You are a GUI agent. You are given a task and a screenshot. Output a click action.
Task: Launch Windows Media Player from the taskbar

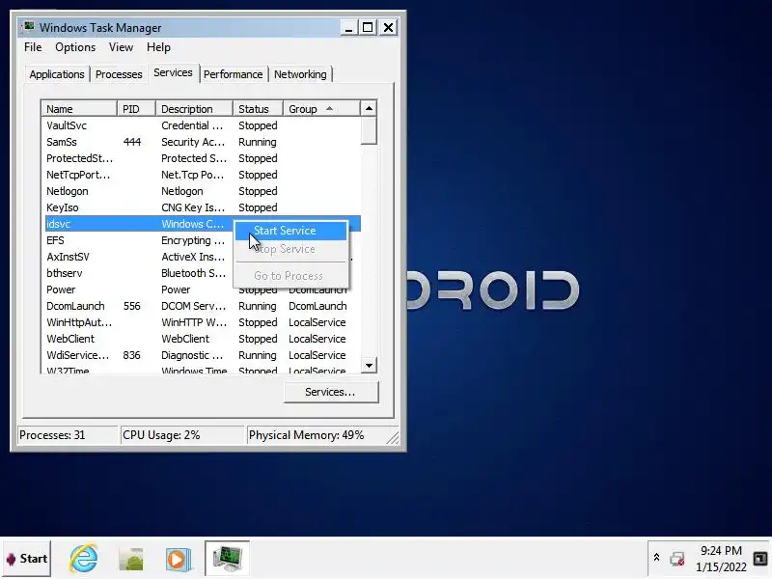(x=179, y=560)
